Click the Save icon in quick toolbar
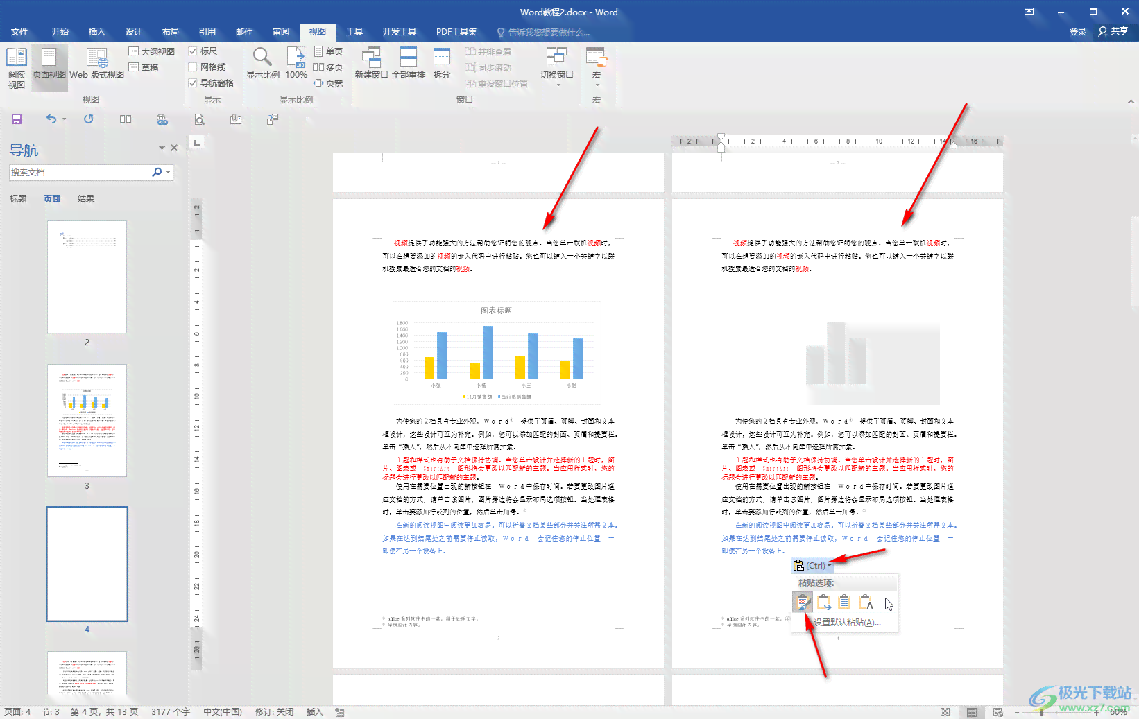 click(x=17, y=119)
